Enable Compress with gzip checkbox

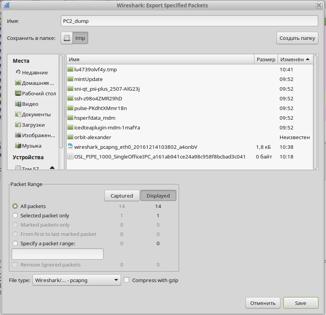click(x=126, y=280)
